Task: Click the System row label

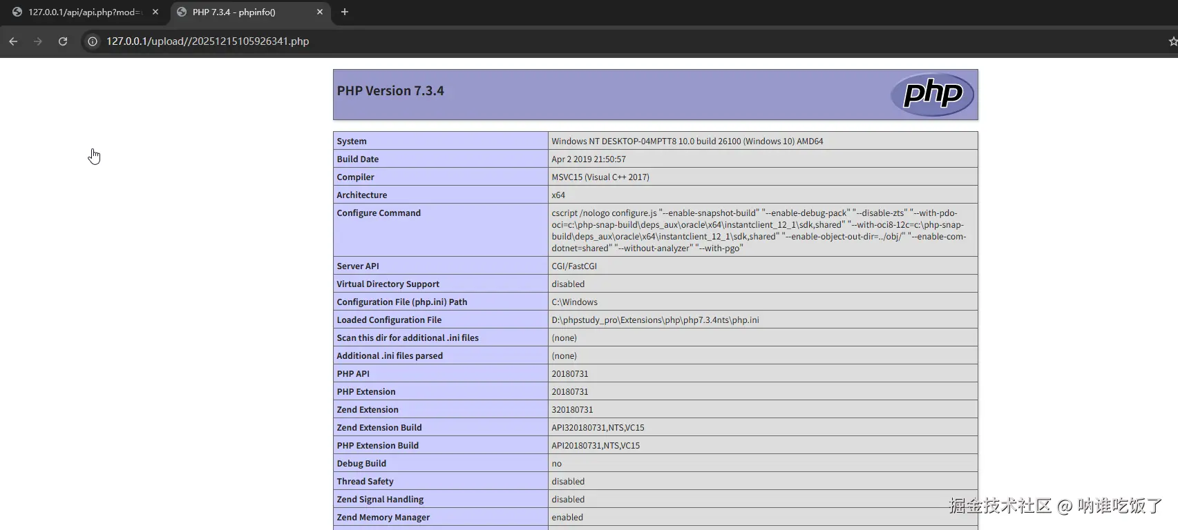Action: pyautogui.click(x=352, y=141)
